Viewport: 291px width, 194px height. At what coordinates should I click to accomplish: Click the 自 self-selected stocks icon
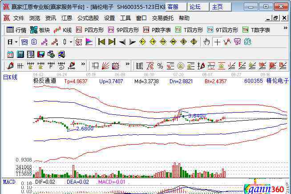34,42
